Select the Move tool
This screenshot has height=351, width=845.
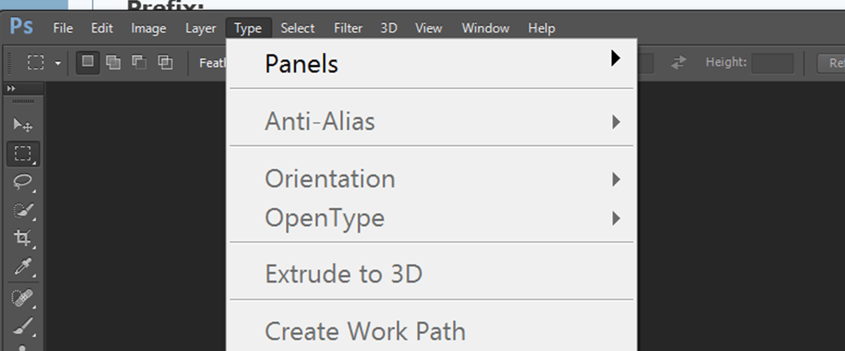[23, 124]
